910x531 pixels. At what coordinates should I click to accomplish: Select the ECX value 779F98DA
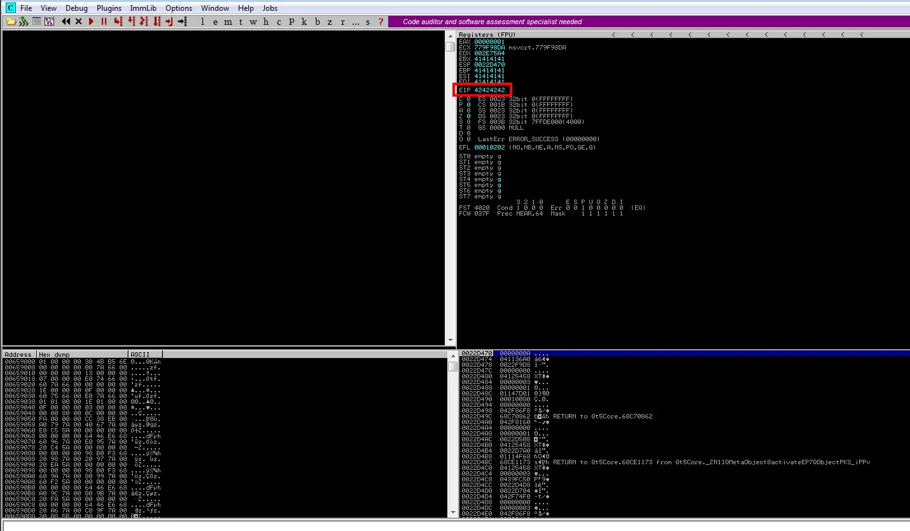pyautogui.click(x=489, y=48)
